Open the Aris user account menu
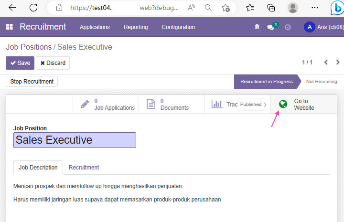The width and height of the screenshot is (344, 222). [x=324, y=27]
